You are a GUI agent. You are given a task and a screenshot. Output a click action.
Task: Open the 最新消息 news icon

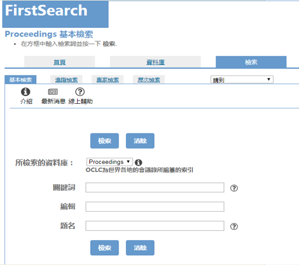[53, 92]
